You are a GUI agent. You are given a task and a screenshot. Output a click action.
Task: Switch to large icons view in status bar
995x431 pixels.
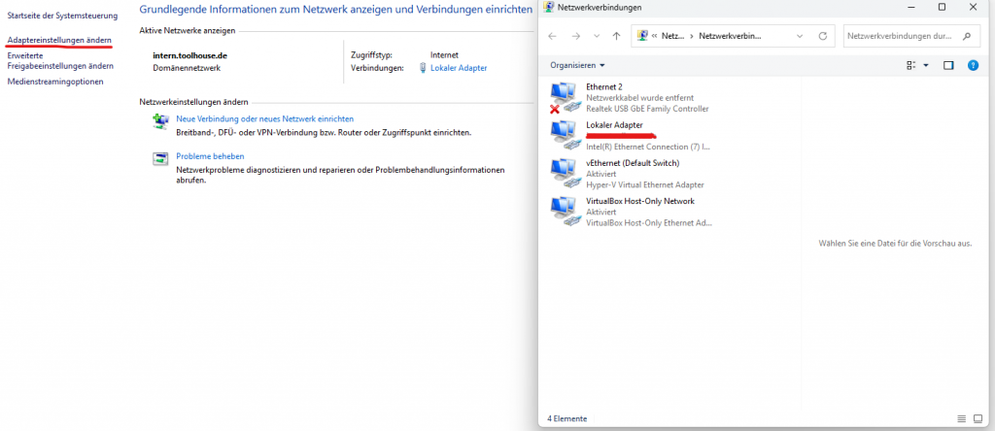click(977, 418)
